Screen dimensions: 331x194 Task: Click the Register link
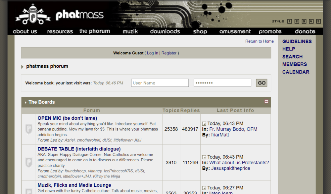click(x=169, y=53)
